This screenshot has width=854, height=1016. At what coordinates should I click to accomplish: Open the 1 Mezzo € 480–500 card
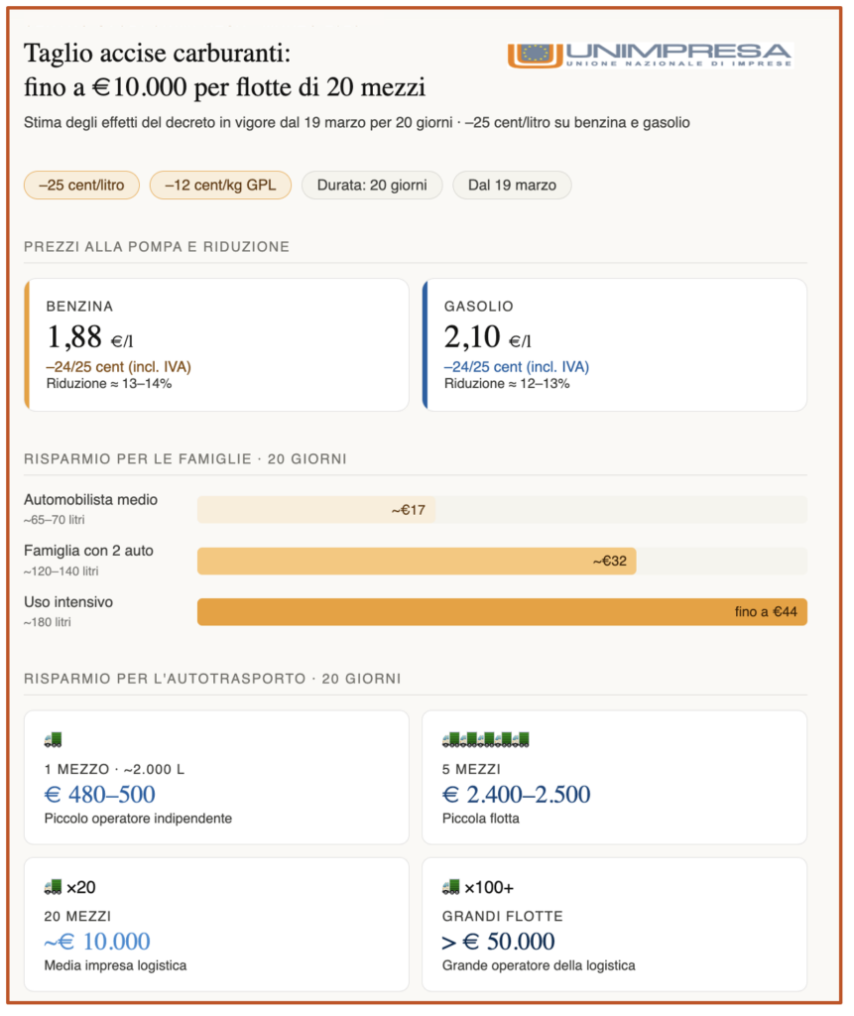click(x=216, y=777)
